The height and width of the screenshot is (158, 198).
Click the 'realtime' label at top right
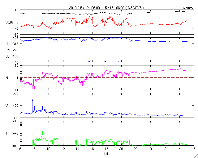[188, 8]
